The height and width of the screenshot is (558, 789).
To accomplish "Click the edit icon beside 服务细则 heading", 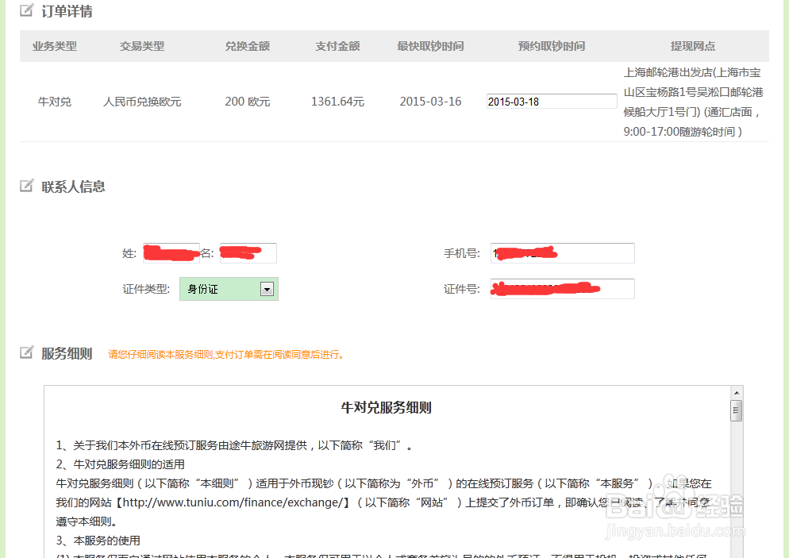I will [x=28, y=356].
